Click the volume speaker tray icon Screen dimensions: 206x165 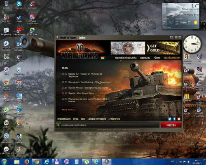tap(188, 162)
